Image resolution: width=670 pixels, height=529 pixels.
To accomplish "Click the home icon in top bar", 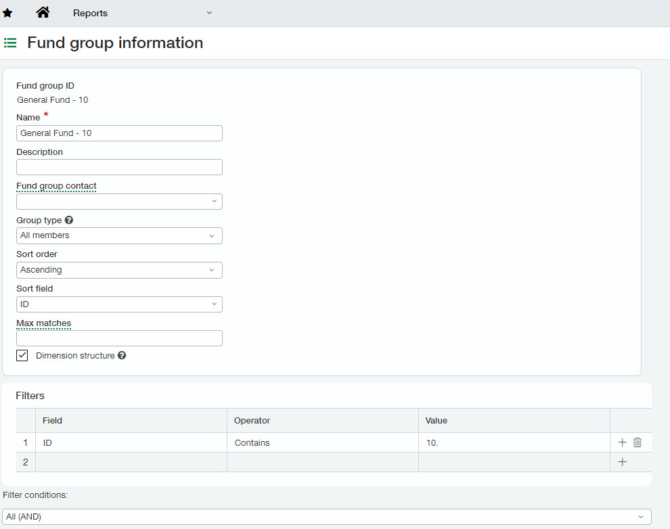I will pos(43,12).
